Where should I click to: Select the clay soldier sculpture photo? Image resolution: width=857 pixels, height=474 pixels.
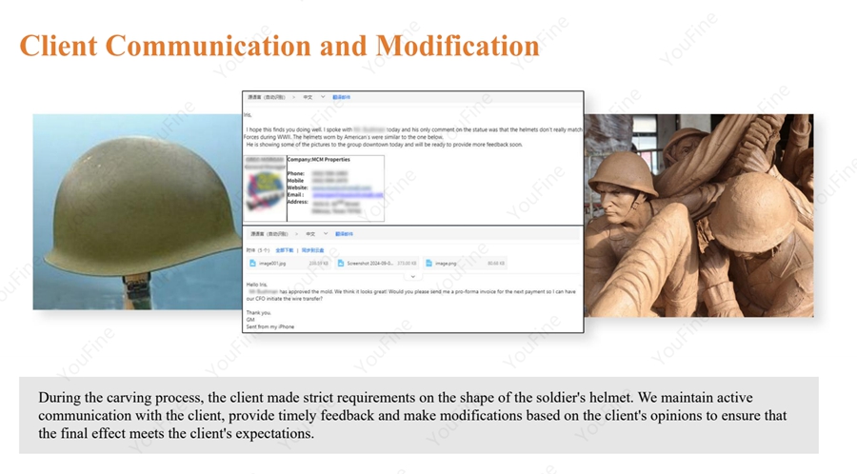tap(698, 215)
